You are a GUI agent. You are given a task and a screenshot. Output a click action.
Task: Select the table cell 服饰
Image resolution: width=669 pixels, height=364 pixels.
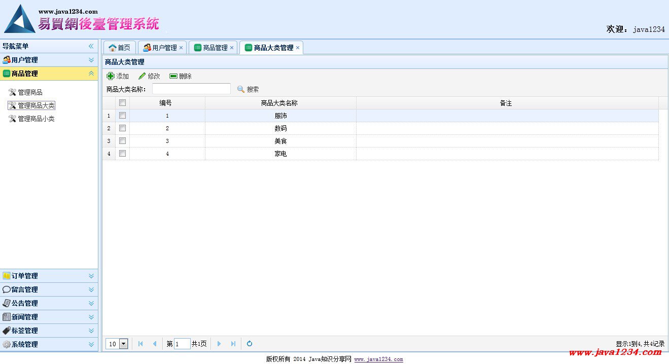[x=280, y=116]
